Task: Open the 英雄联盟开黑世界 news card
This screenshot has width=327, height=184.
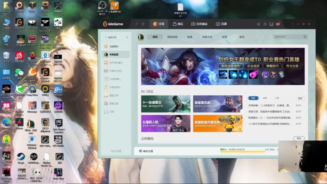Action: pyautogui.click(x=218, y=123)
